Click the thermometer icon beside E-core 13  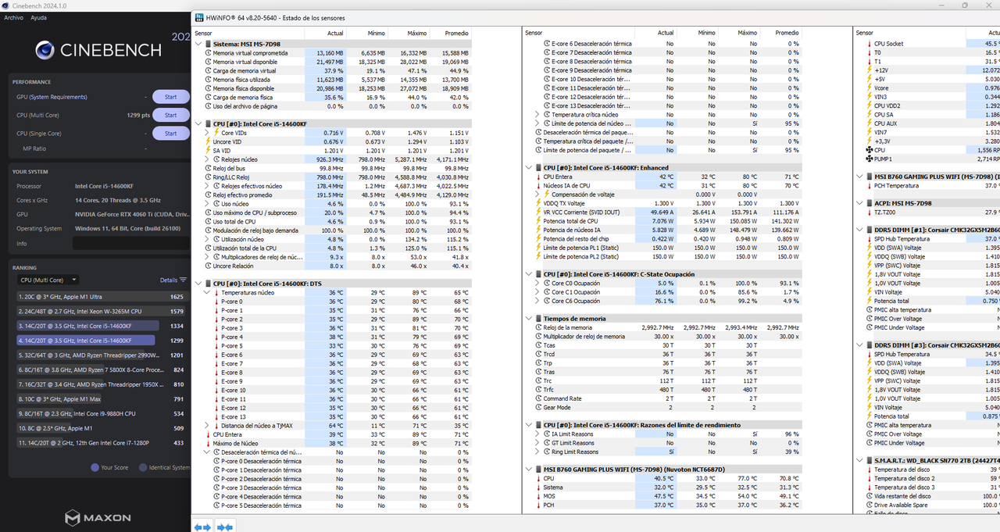217,416
